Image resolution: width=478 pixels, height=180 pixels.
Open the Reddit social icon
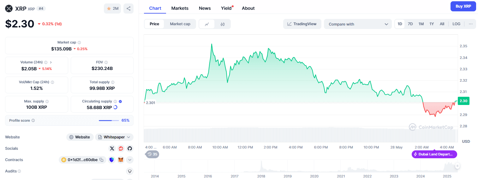pos(121,148)
